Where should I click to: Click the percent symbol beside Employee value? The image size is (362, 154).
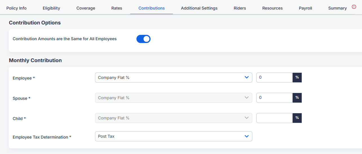point(297,78)
